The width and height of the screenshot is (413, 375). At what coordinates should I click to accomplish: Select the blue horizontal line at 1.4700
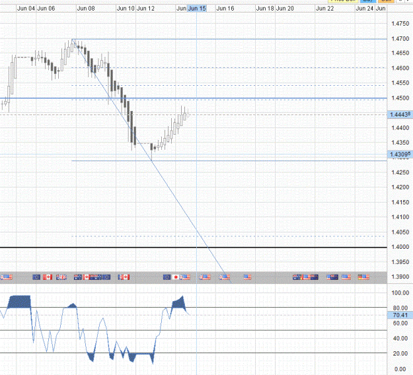coord(229,39)
